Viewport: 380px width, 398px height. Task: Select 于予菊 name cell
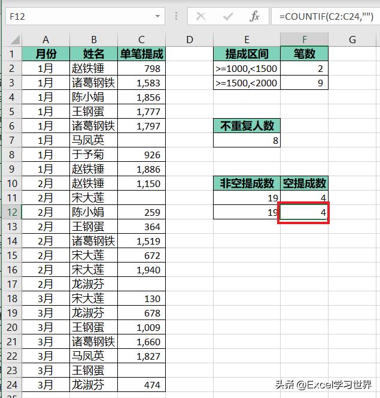[94, 155]
